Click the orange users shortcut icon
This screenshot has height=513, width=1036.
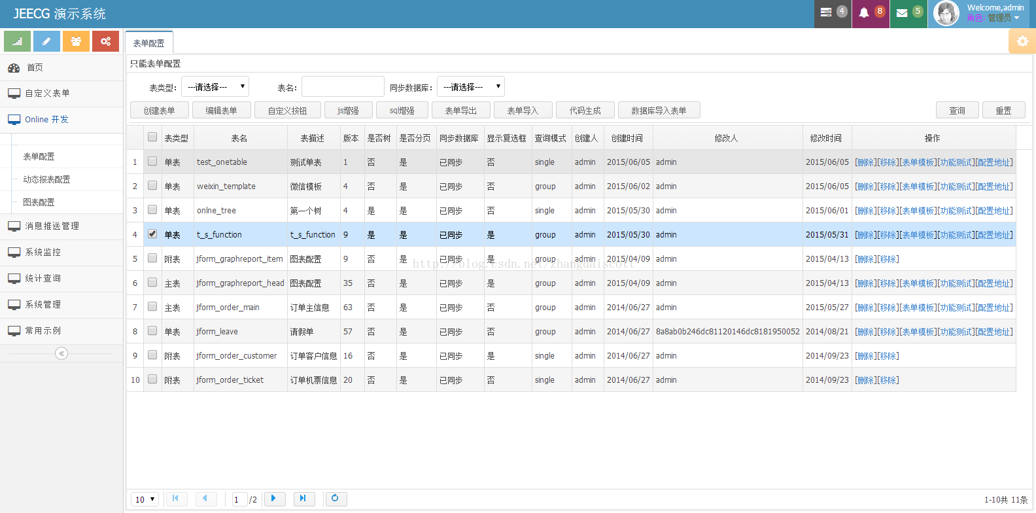click(76, 41)
